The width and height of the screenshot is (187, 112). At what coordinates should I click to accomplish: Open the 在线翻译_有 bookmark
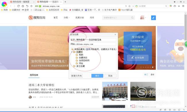tap(76, 10)
